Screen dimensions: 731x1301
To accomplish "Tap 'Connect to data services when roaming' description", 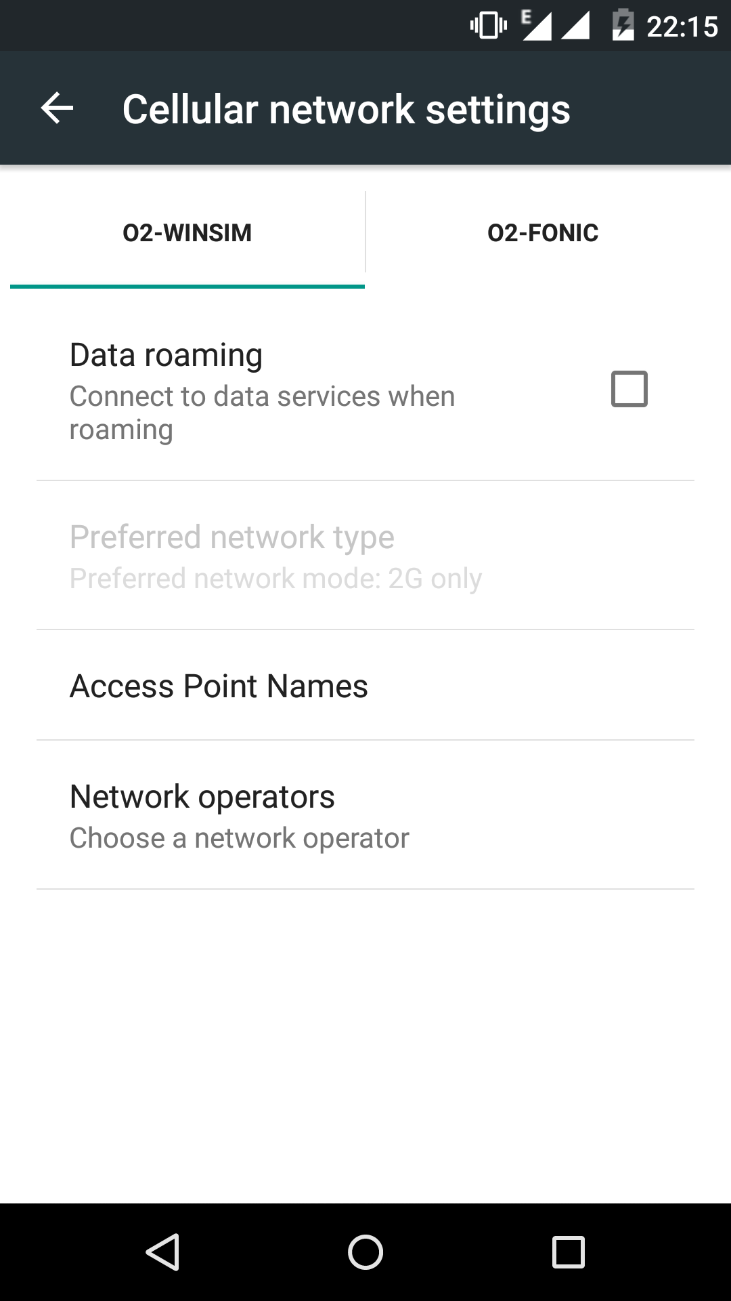I will (x=262, y=412).
